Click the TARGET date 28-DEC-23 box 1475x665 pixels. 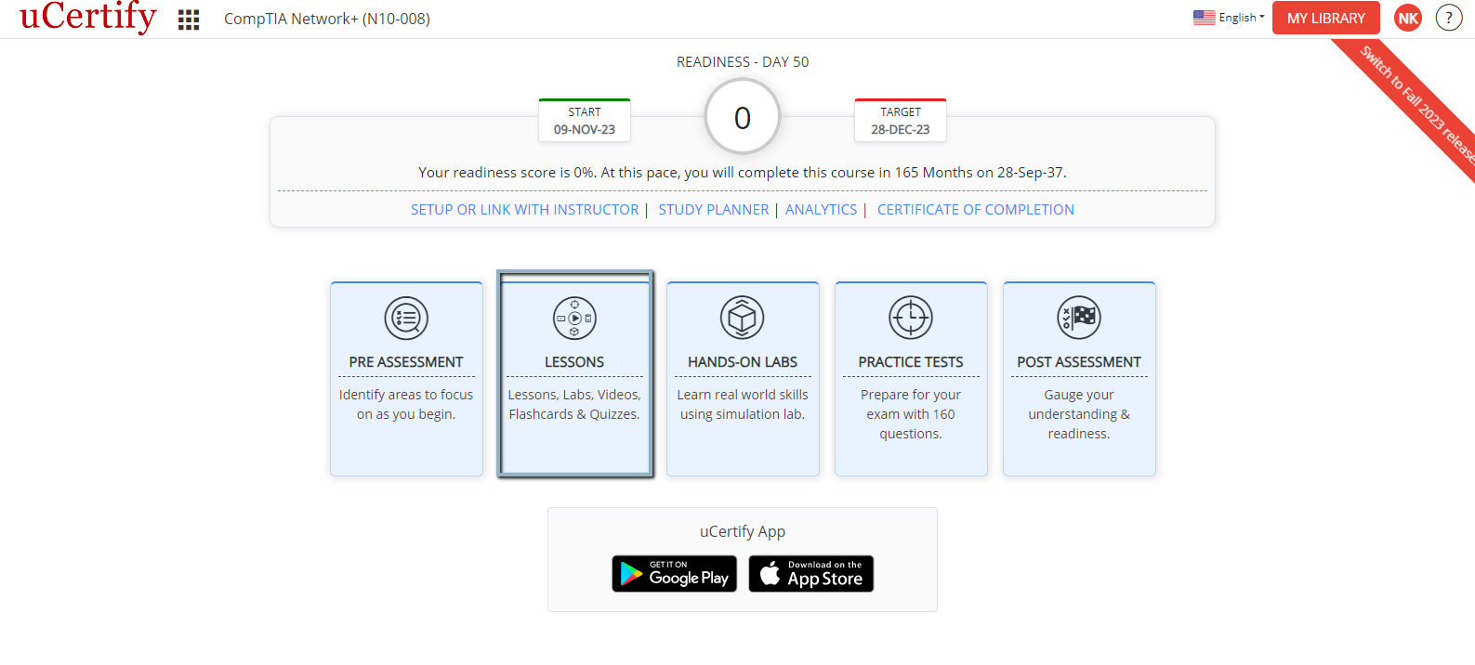tap(901, 121)
